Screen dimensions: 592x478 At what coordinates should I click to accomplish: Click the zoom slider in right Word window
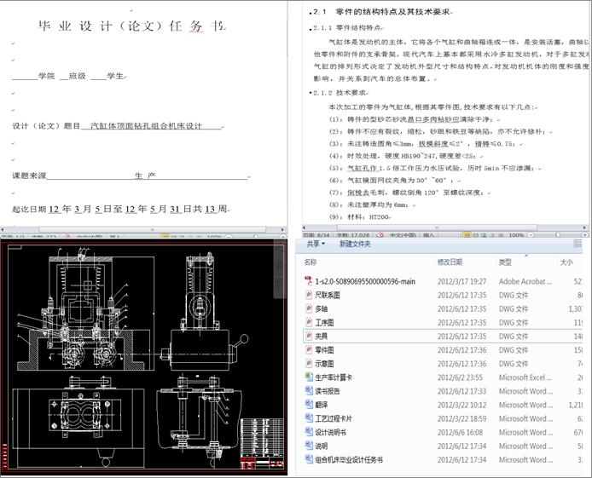click(557, 235)
